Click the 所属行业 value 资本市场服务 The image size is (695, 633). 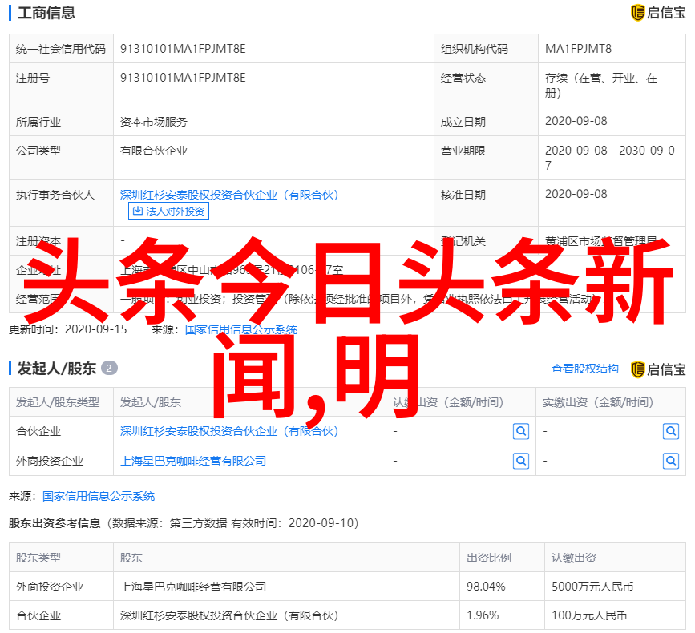point(154,122)
